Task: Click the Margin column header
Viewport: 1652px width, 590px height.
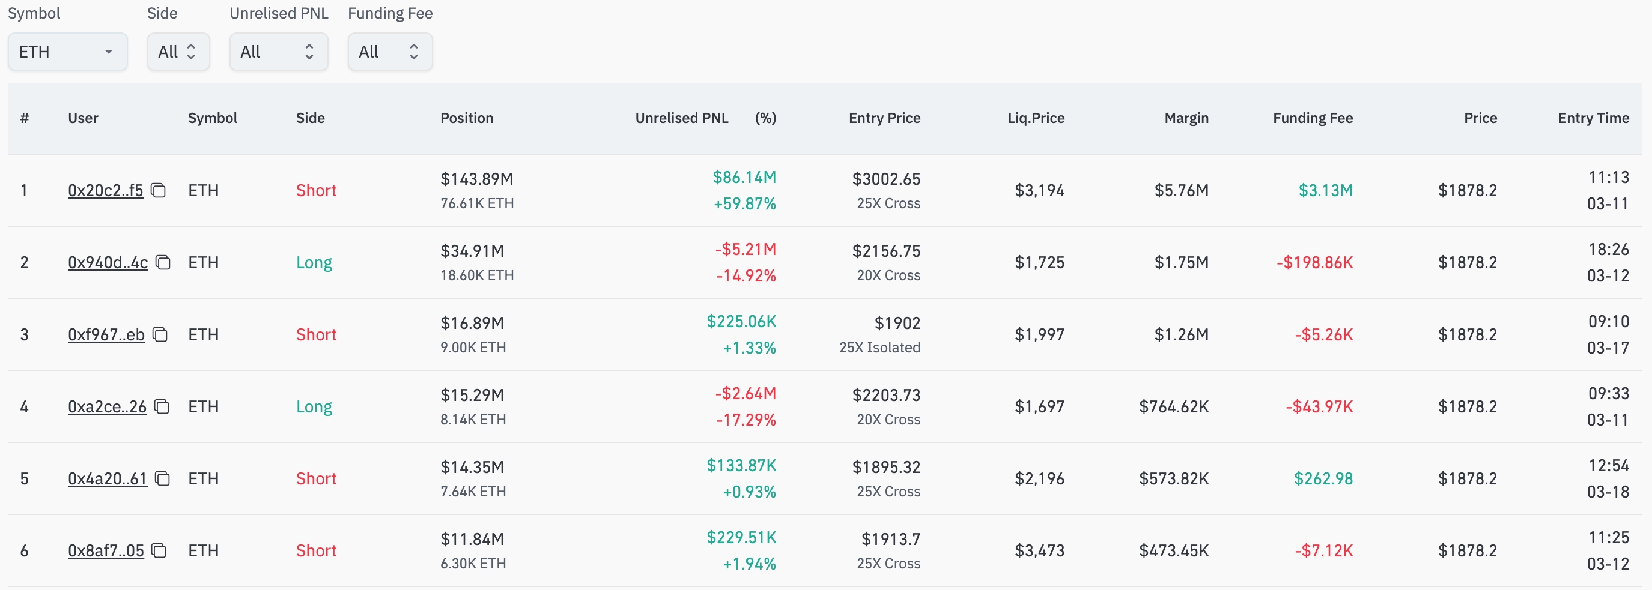Action: [1186, 118]
